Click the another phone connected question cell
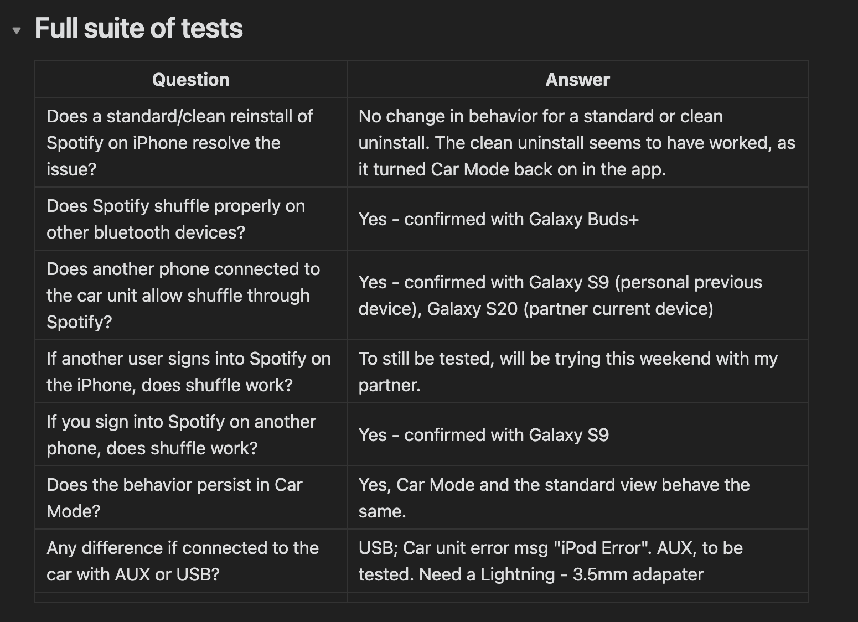858x622 pixels. click(x=190, y=296)
